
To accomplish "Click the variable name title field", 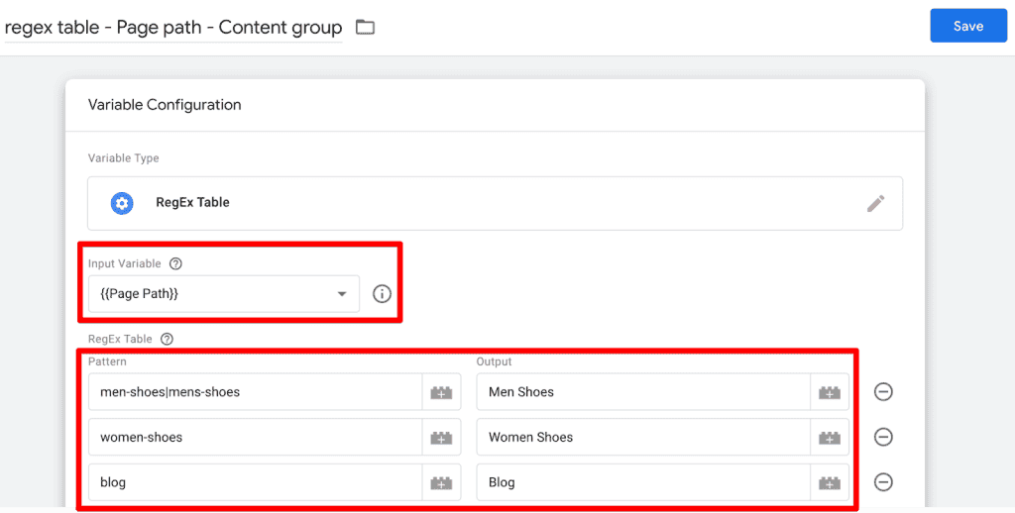I will pos(173,27).
